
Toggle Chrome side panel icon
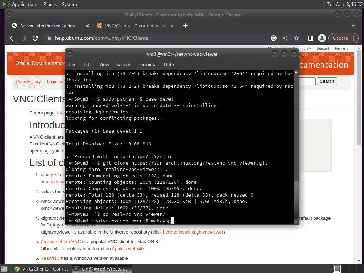[311, 38]
